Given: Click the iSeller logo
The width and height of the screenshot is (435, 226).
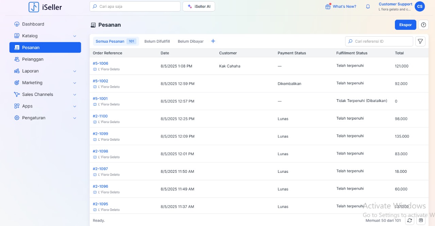Looking at the screenshot, I should click(45, 7).
